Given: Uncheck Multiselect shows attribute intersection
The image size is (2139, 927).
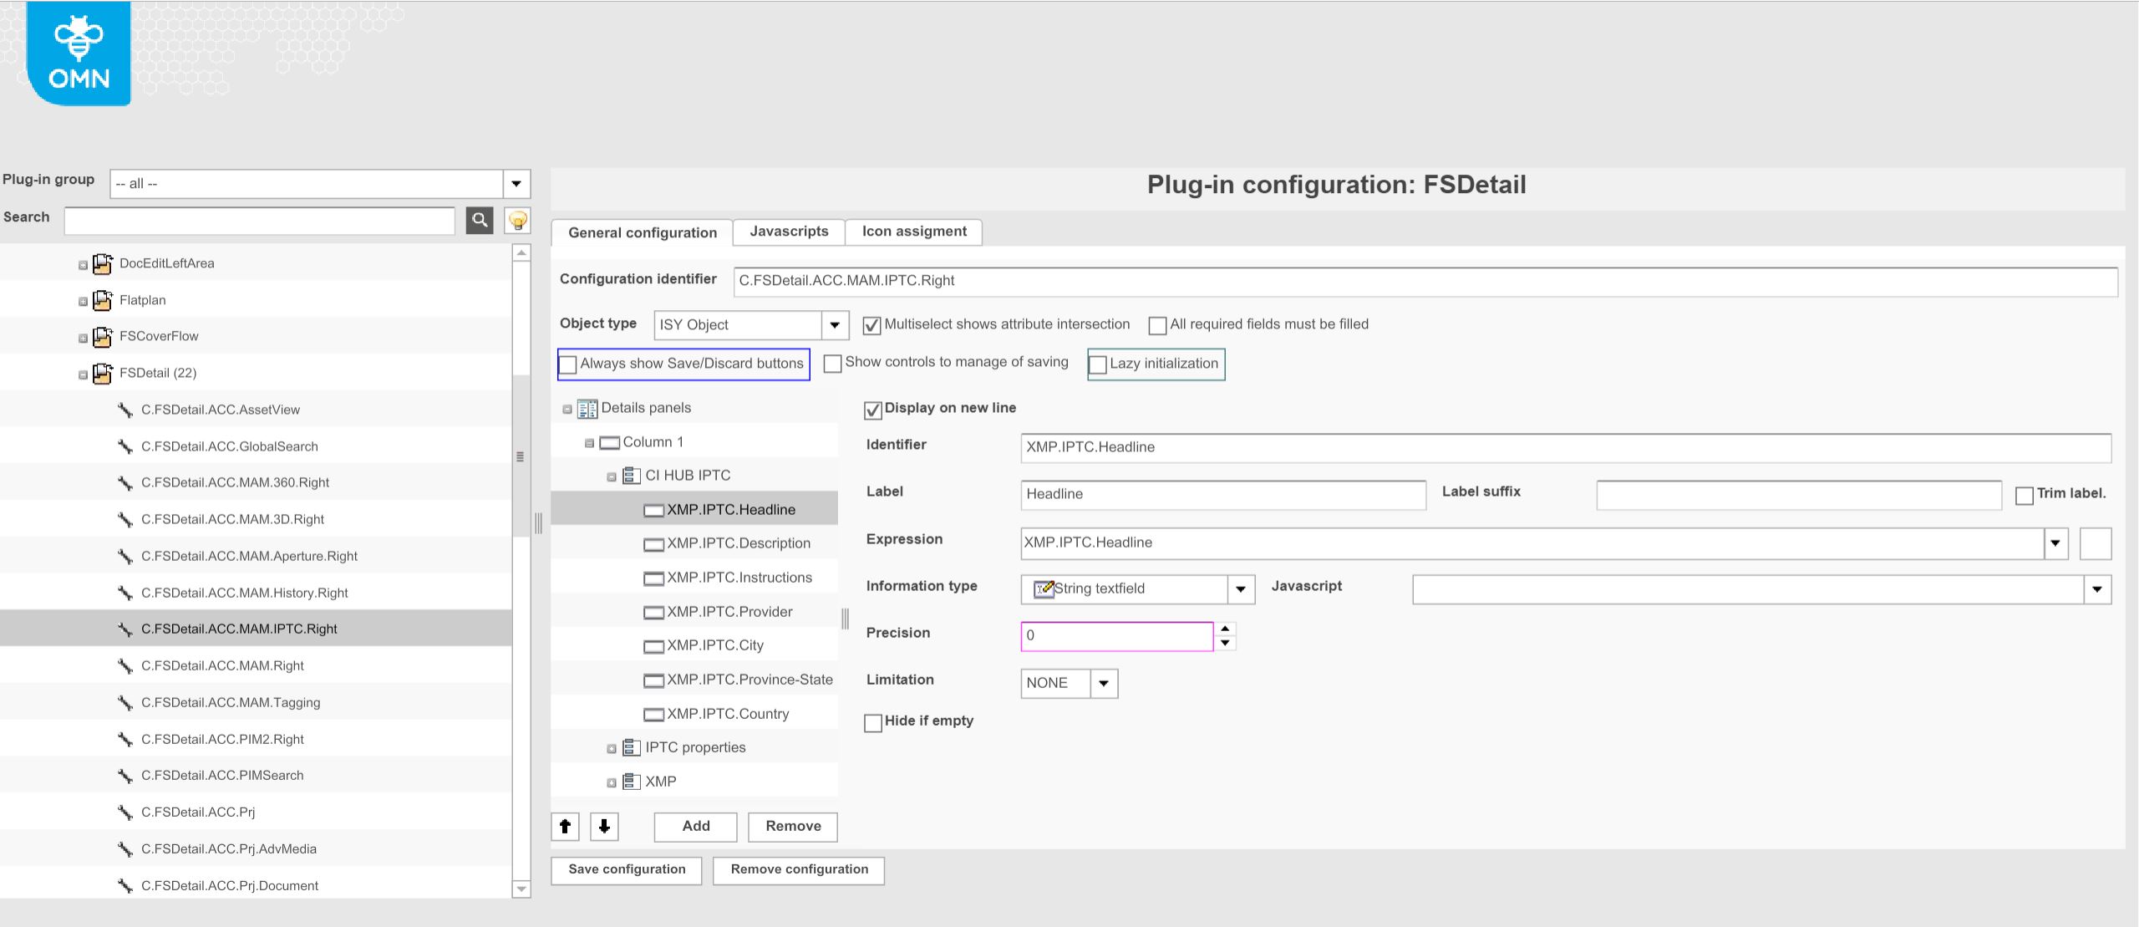Looking at the screenshot, I should coord(871,324).
